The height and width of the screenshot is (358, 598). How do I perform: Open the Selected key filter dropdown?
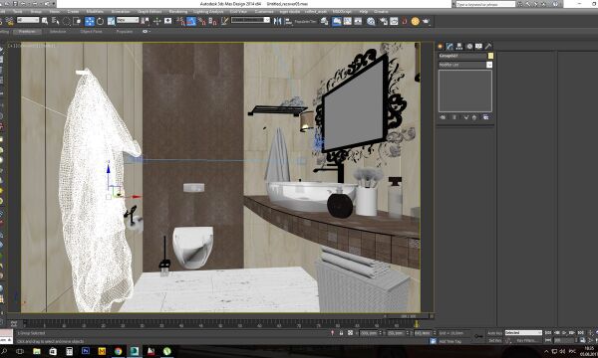pos(523,333)
